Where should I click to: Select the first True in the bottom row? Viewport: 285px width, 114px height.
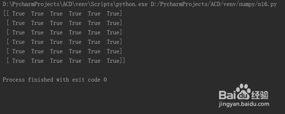(x=19, y=61)
